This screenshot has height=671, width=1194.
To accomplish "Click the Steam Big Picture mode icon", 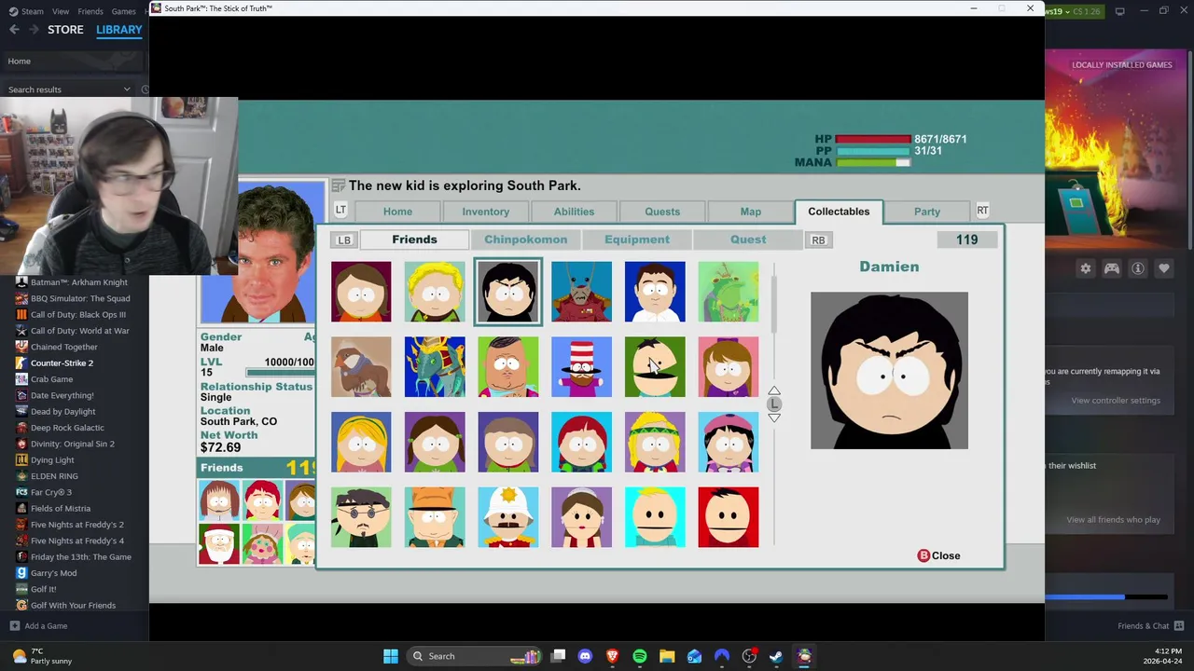I will 1119,11.
